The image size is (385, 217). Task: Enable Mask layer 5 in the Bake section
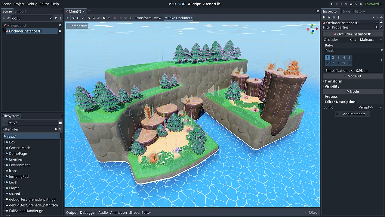(350, 57)
